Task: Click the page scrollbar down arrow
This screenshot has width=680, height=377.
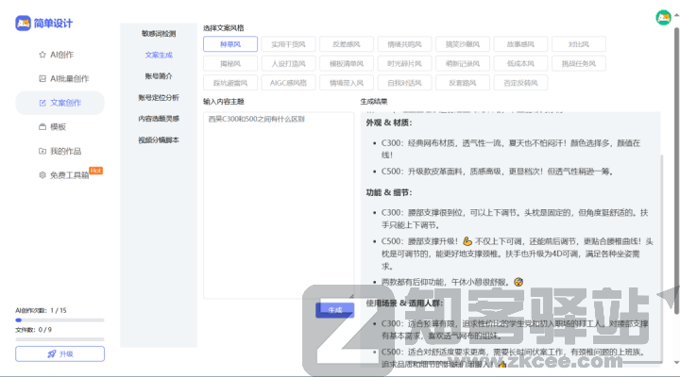Action: coord(676,363)
